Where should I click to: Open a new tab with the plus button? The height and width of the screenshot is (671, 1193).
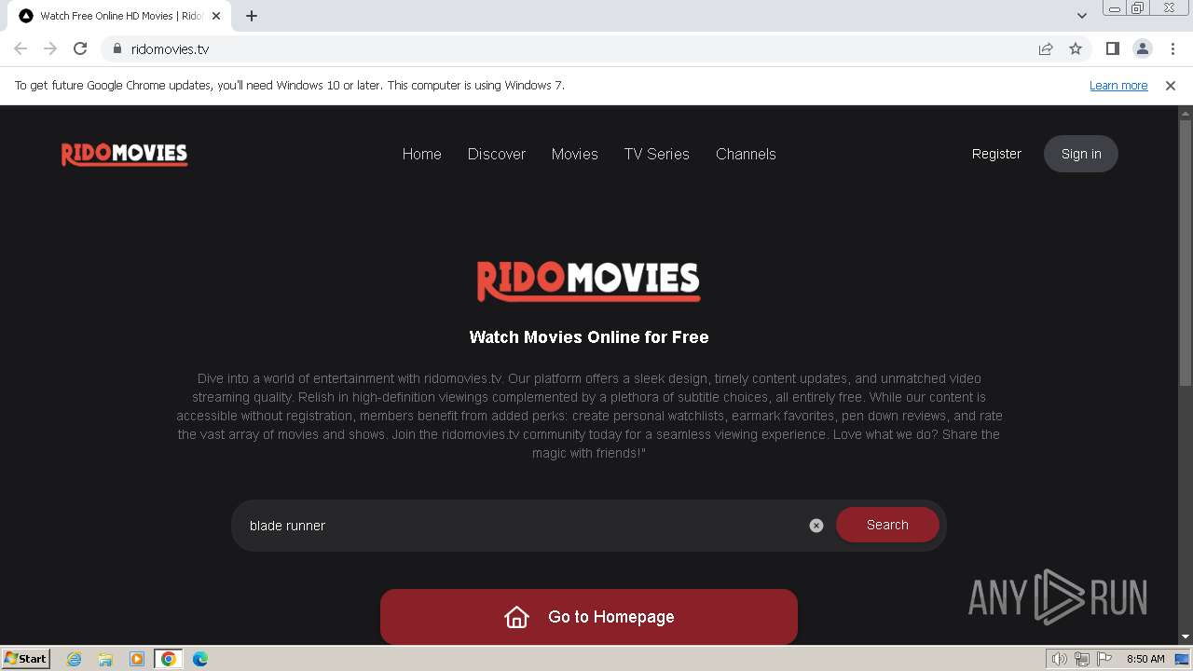252,16
